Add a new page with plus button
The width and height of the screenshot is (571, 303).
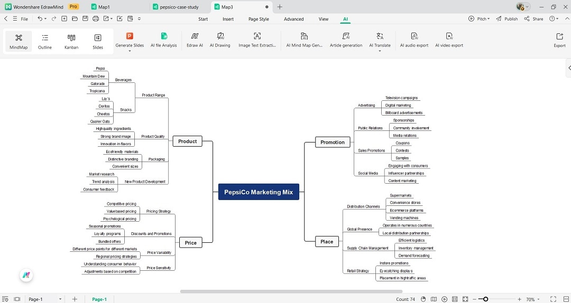(75, 299)
